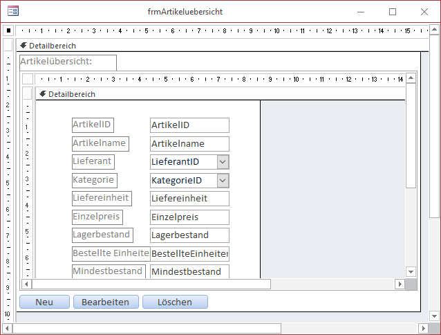441x335 pixels.
Task: Click the subform's form selector box
Action: [28, 78]
